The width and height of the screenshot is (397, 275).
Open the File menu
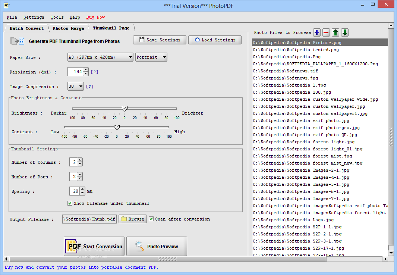pyautogui.click(x=12, y=17)
